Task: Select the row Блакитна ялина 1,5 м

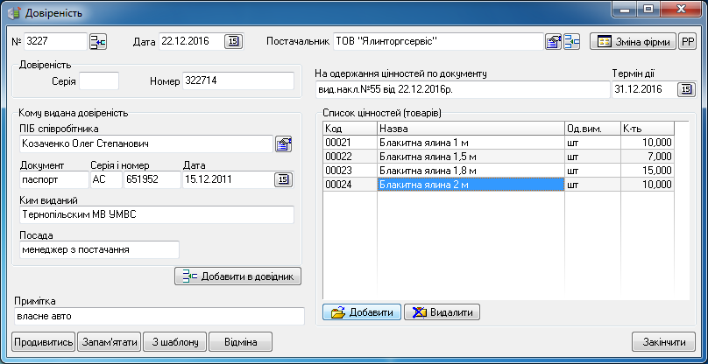Action: (x=470, y=156)
